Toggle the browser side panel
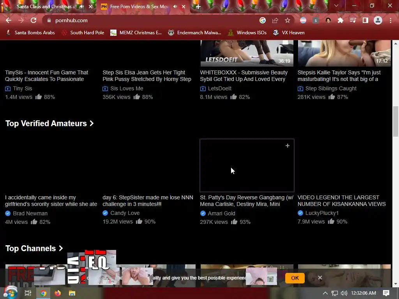Screen dimensions: 399x299 [x=365, y=20]
